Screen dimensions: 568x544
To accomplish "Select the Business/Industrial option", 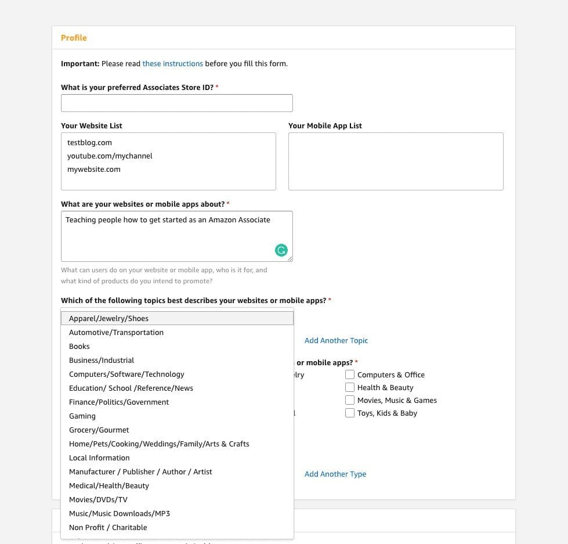I will pyautogui.click(x=177, y=361).
